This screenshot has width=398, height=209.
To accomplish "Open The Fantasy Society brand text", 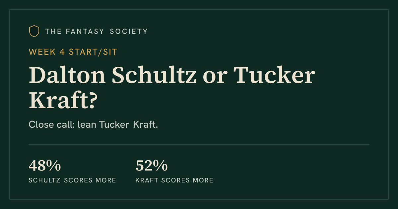I will (97, 32).
